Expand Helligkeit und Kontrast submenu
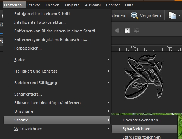The image size is (182, 139). click(x=57, y=71)
